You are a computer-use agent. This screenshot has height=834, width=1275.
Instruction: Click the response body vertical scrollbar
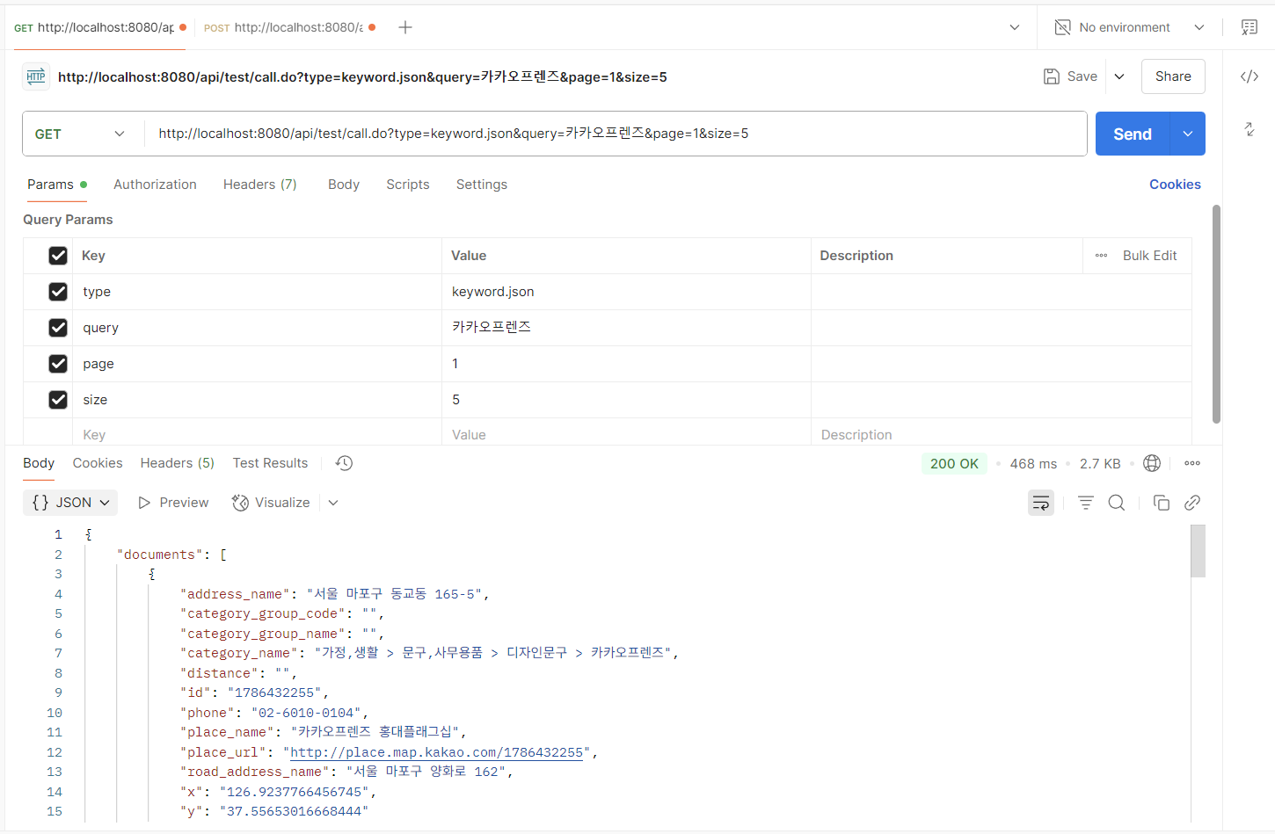pos(1198,551)
